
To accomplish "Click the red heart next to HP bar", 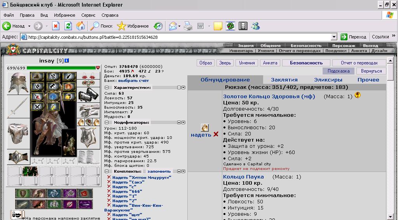I will pos(98,68).
